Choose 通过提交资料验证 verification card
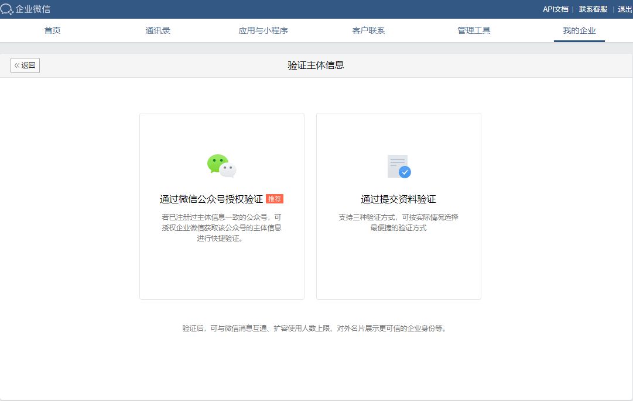 pos(398,206)
